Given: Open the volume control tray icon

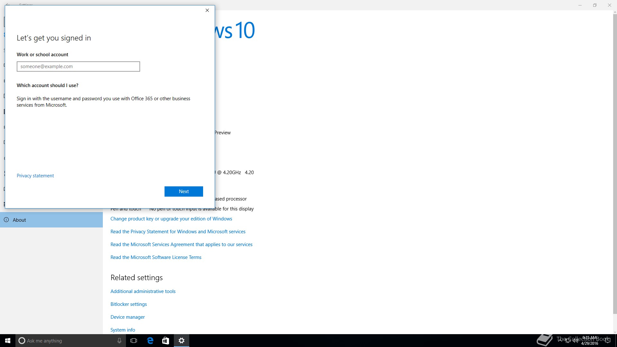Looking at the screenshot, I should (575, 341).
